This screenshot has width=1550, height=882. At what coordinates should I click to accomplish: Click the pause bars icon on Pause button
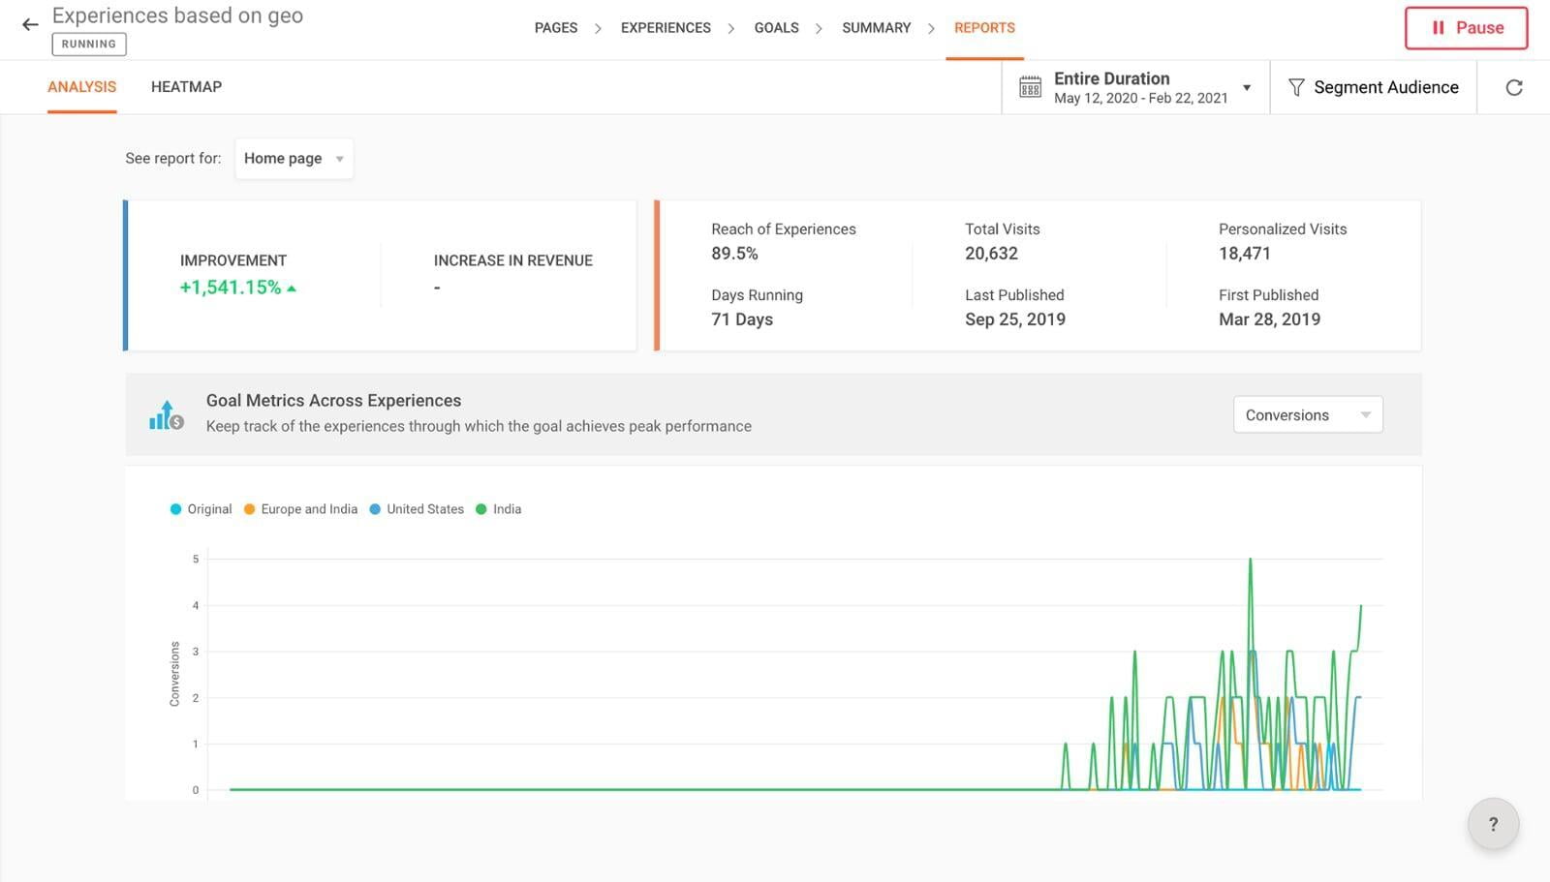pos(1438,28)
